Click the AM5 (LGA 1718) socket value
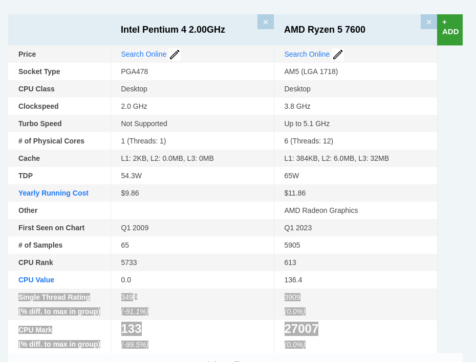 tap(311, 71)
